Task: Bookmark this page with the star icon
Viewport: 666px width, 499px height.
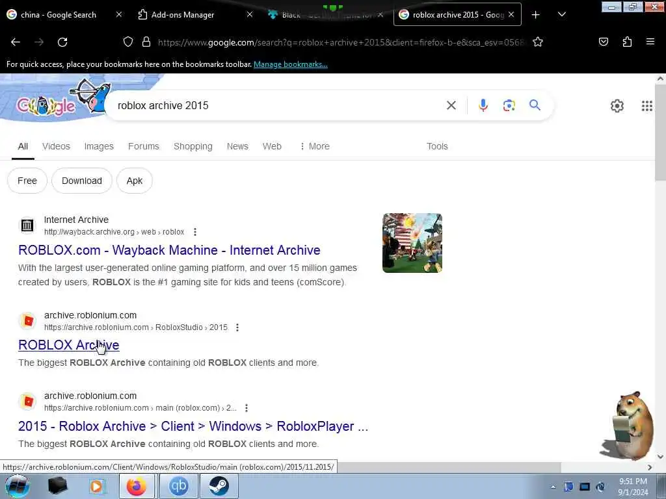Action: click(538, 42)
